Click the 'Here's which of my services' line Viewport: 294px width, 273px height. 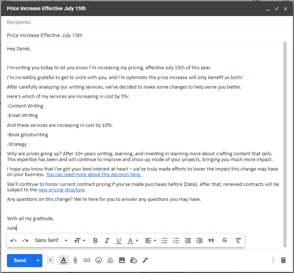coord(68,96)
